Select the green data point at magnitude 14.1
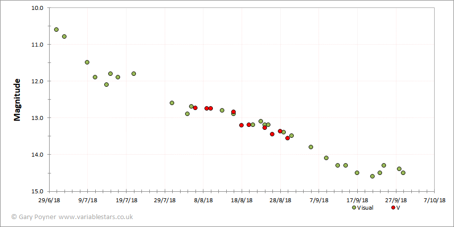454x227 pixels. tap(326, 158)
